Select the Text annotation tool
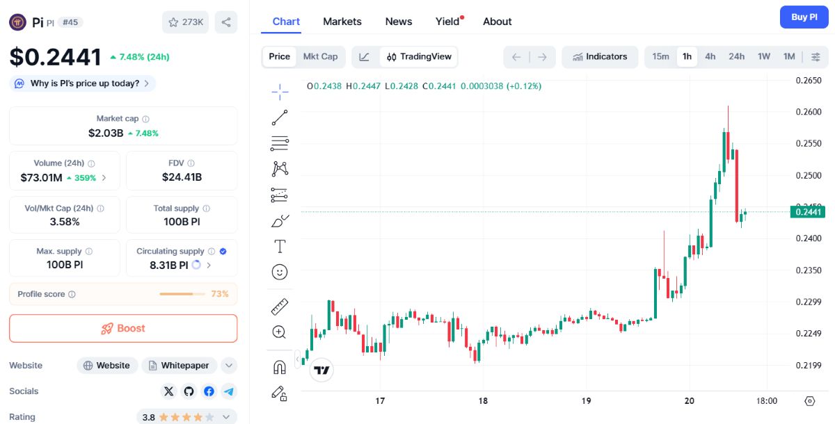This screenshot has width=835, height=424. [x=280, y=246]
